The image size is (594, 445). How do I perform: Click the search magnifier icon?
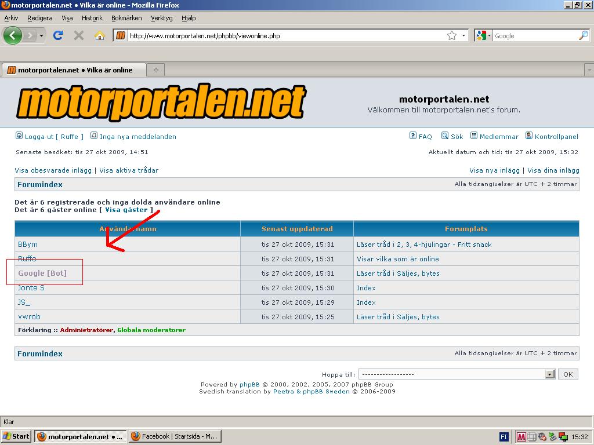(x=584, y=35)
